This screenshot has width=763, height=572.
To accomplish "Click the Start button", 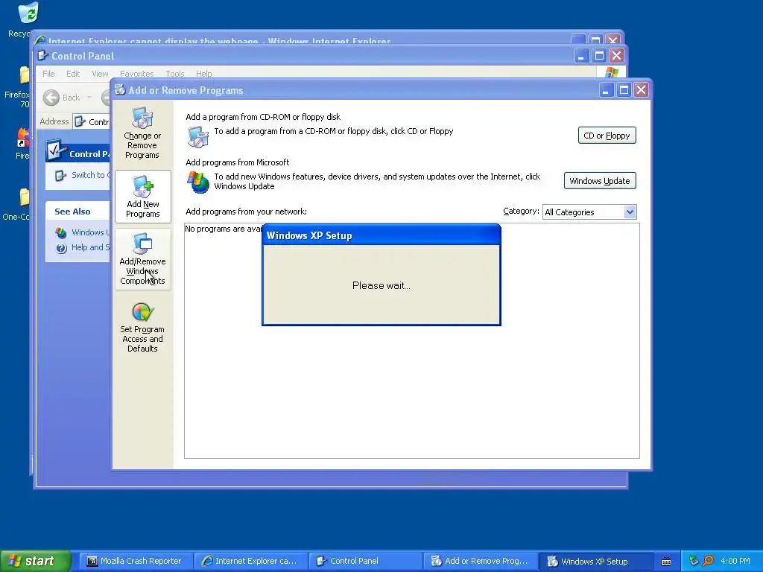I will (34, 561).
